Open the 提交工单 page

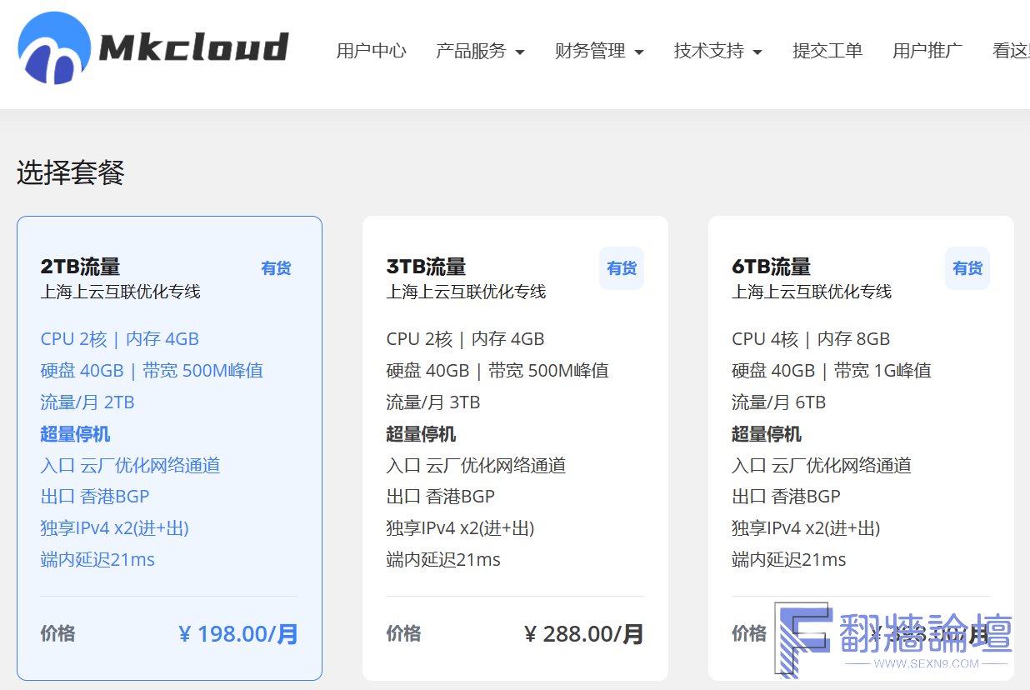pyautogui.click(x=827, y=51)
